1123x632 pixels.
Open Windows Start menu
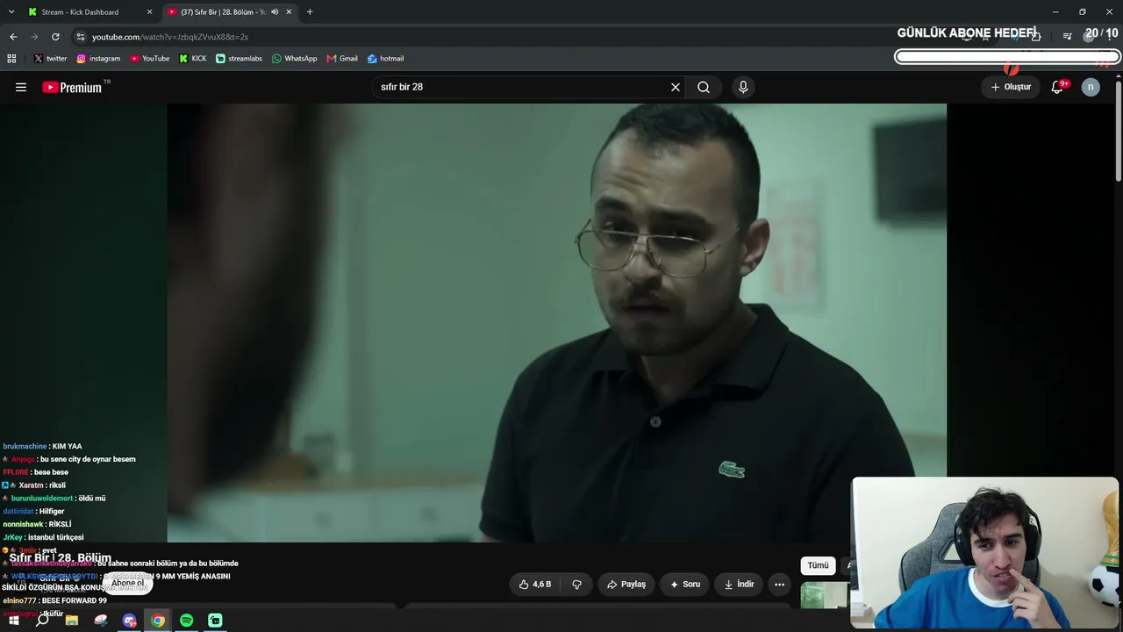point(14,621)
